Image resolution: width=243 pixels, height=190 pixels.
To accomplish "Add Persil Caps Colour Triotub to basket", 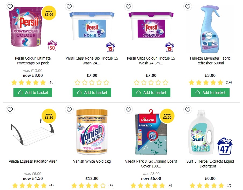I will coord(151,92).
